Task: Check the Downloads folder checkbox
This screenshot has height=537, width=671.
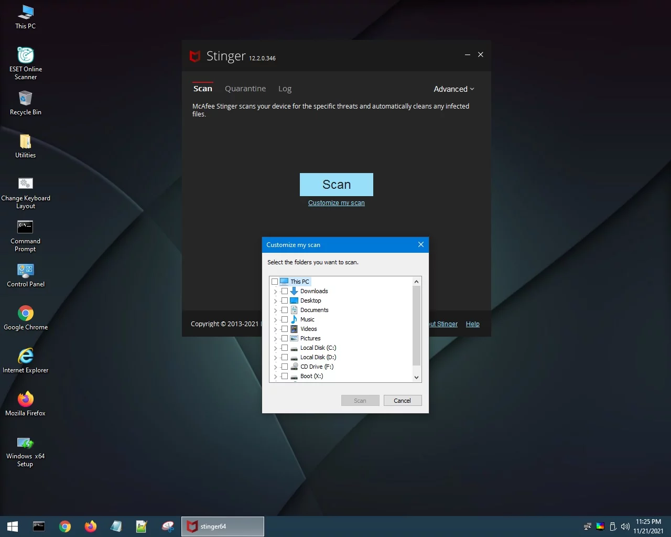Action: tap(285, 291)
